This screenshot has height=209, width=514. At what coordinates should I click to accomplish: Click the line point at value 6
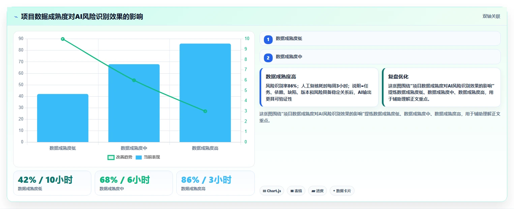[x=134, y=80]
